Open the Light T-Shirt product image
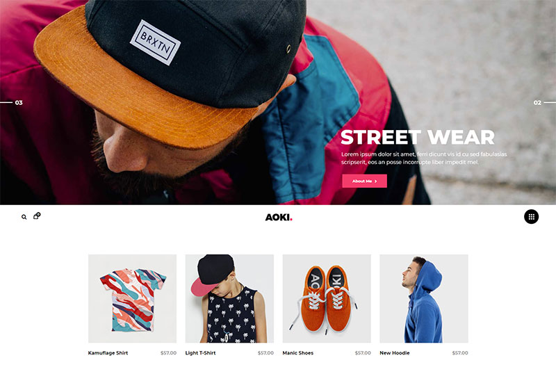The height and width of the screenshot is (374, 556). (x=229, y=298)
